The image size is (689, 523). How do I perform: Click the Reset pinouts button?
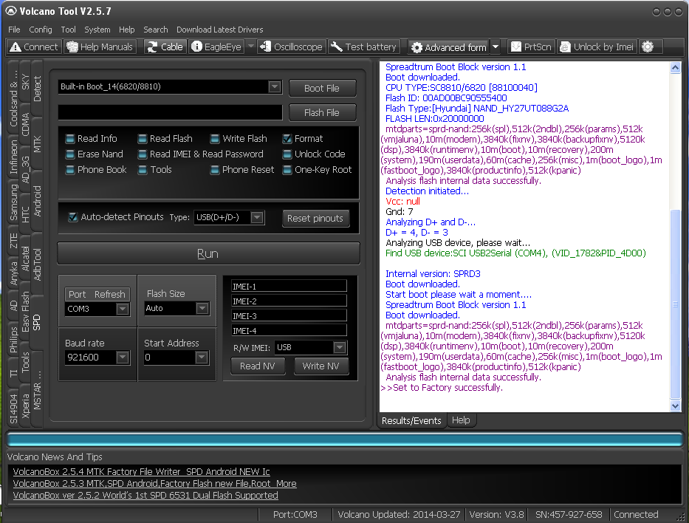pyautogui.click(x=315, y=219)
